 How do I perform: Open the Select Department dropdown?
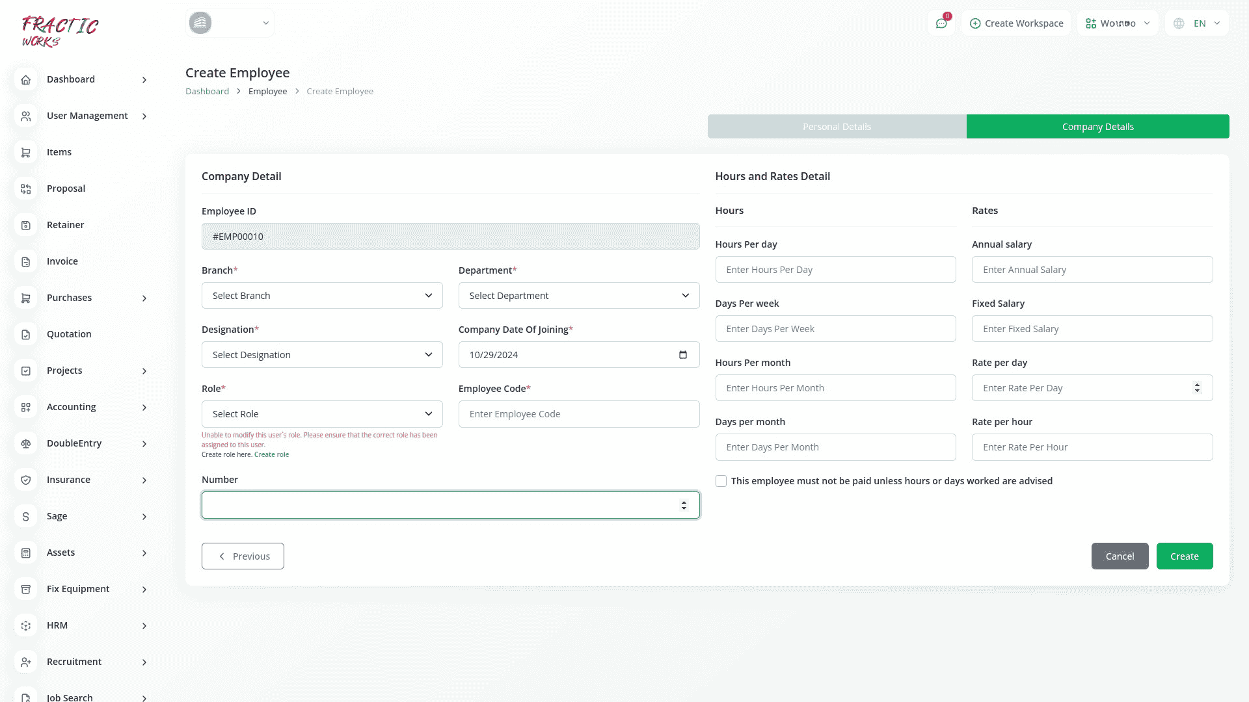coord(578,296)
